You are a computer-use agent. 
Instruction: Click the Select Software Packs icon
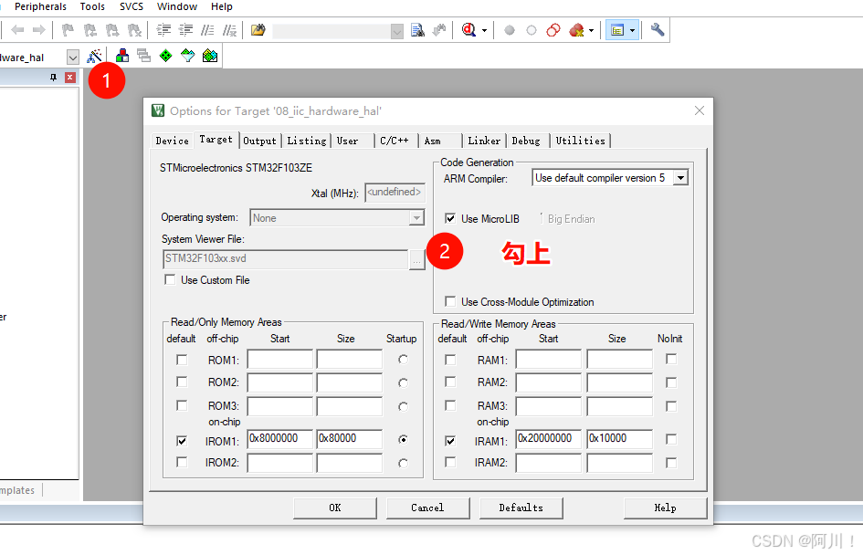[188, 56]
